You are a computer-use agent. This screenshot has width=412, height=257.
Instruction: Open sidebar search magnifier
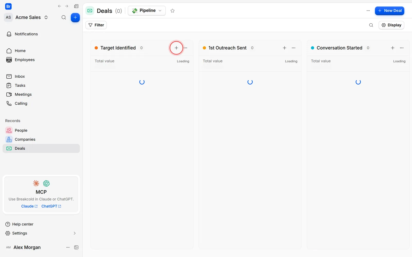pyautogui.click(x=64, y=17)
